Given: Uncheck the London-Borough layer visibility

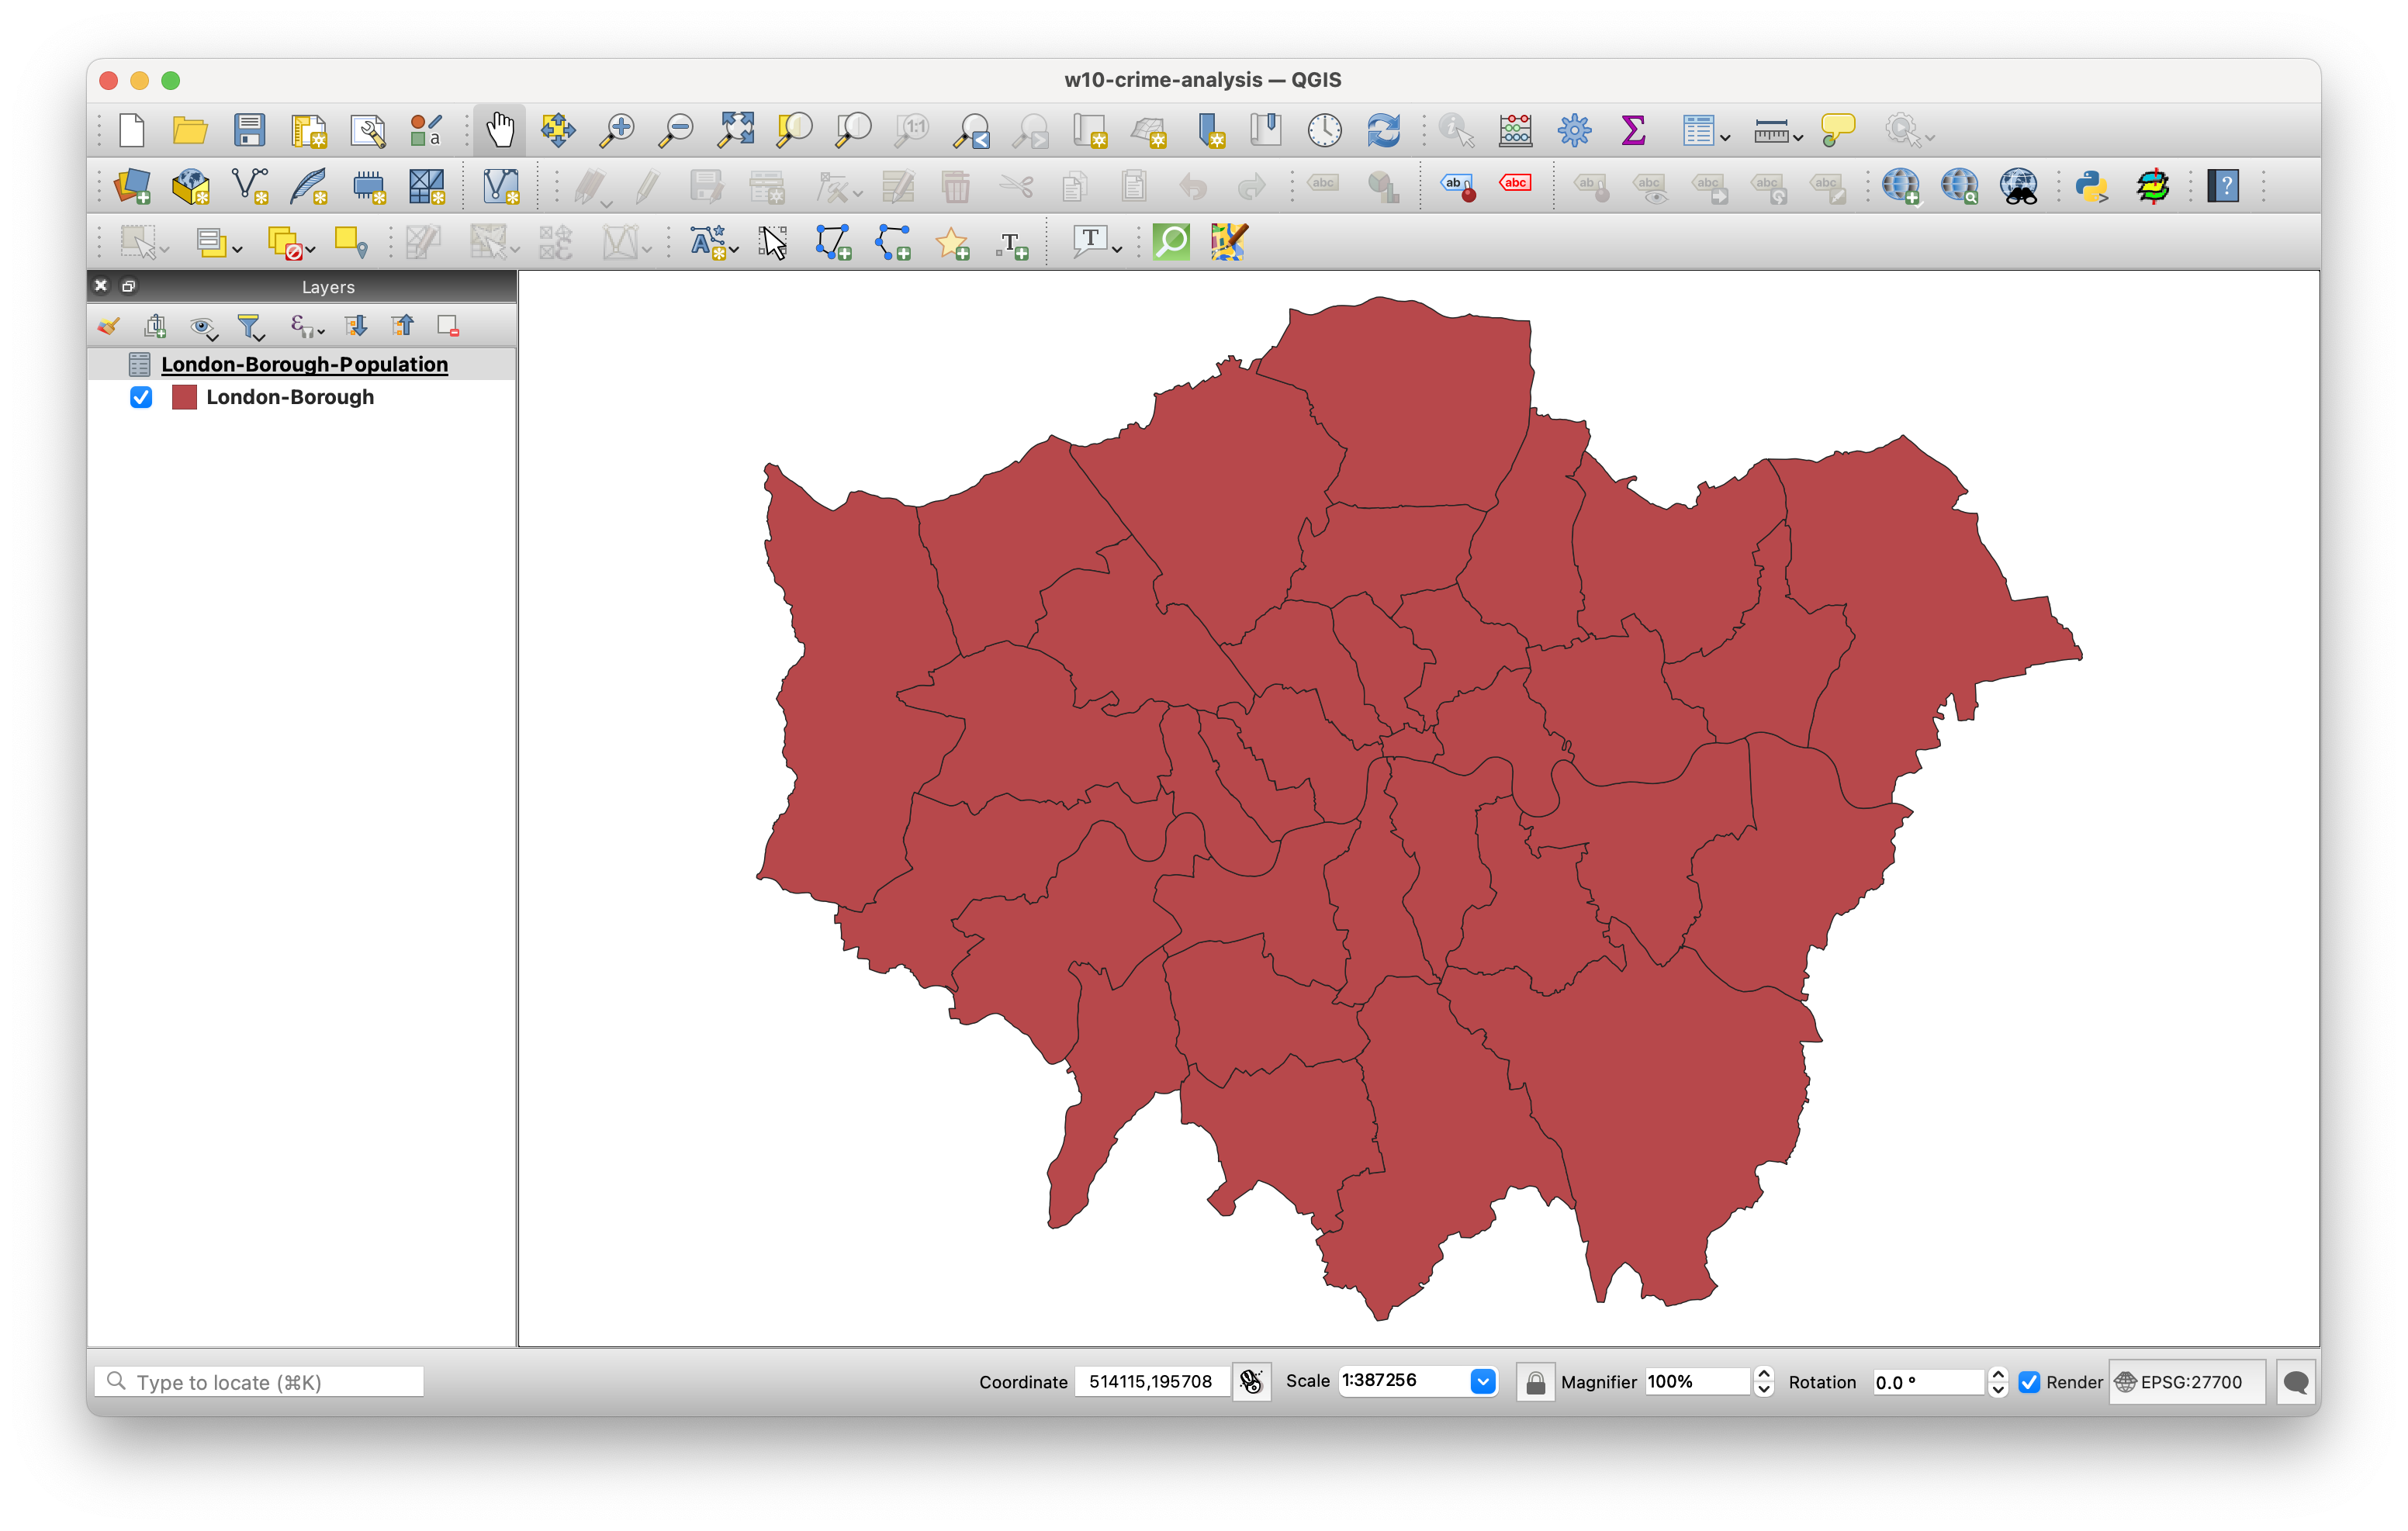Looking at the screenshot, I should pyautogui.click(x=141, y=397).
